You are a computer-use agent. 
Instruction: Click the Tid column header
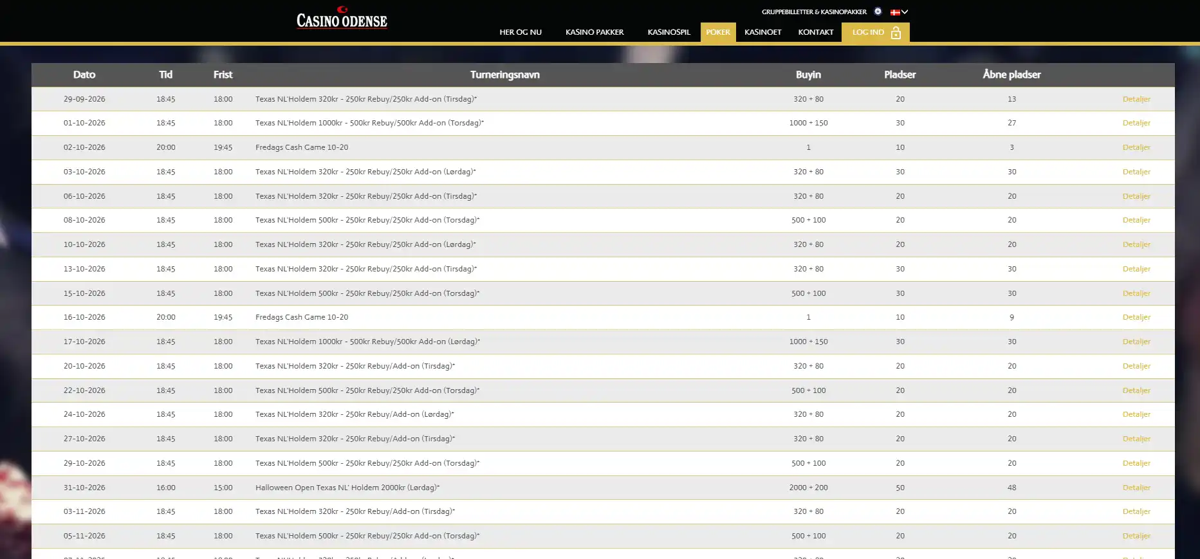coord(166,75)
